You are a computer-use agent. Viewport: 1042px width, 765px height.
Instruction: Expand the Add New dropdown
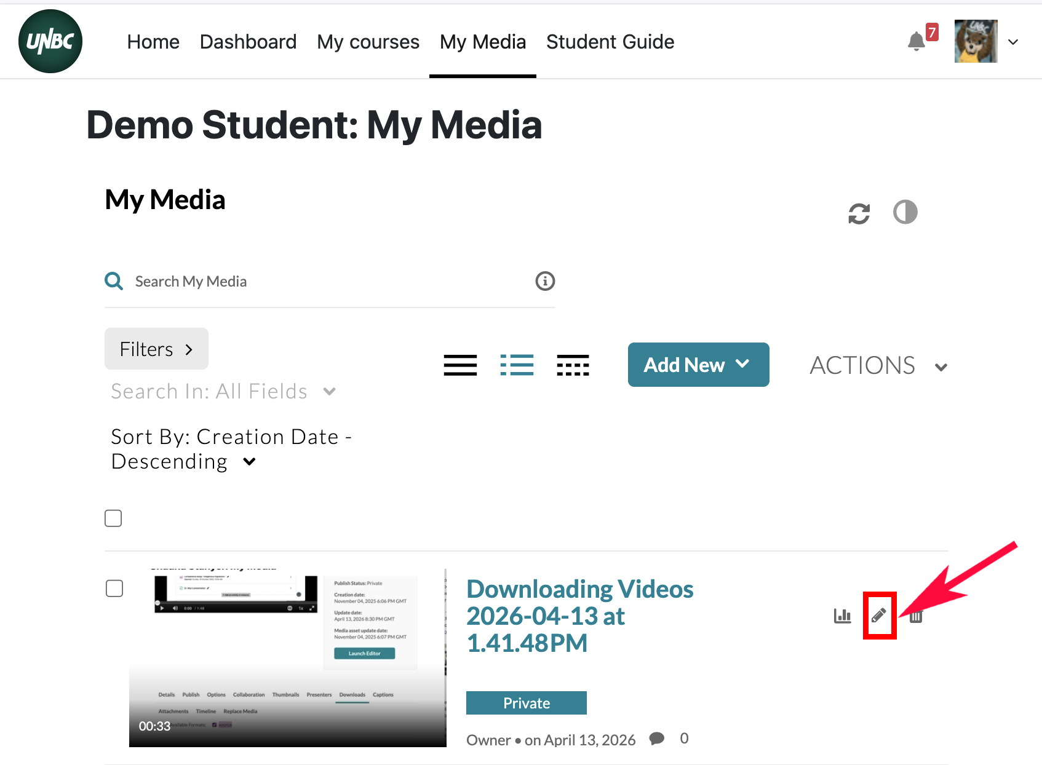pos(698,365)
